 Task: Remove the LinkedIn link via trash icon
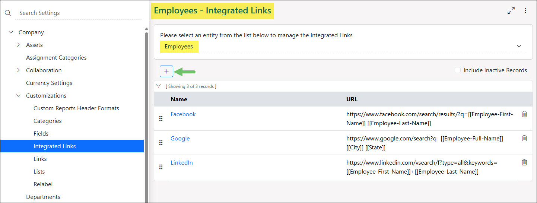pos(524,162)
